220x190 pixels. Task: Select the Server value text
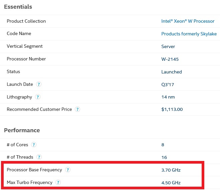[168, 47]
